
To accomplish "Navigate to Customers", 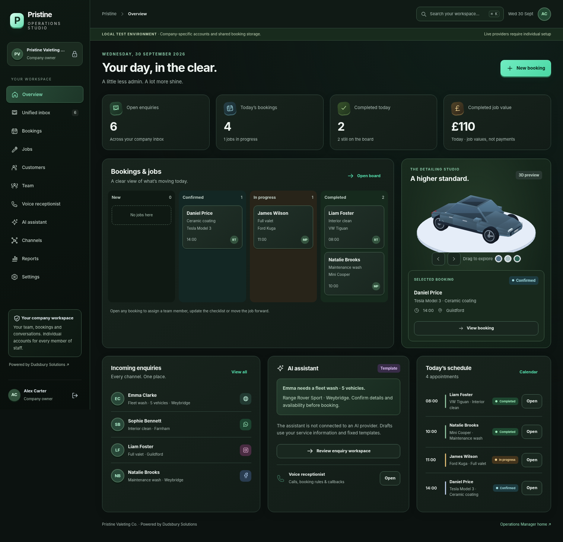I will click(45, 167).
